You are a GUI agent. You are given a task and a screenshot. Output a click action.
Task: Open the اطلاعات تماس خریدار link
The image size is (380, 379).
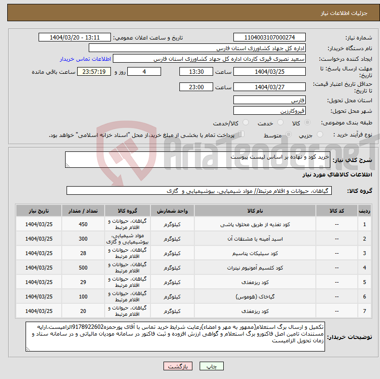coord(85,59)
